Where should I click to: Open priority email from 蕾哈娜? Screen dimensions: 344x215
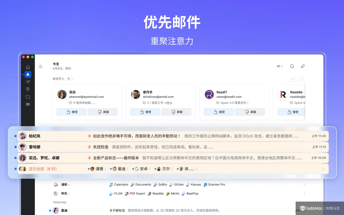click(x=173, y=147)
